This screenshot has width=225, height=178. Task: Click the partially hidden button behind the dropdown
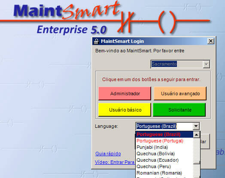[x=205, y=142]
